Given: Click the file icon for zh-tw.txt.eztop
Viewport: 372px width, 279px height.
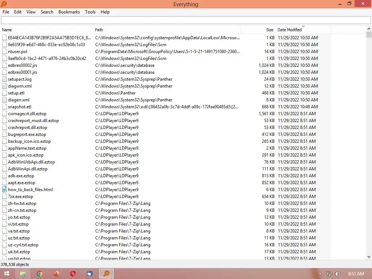Looking at the screenshot, I should (x=4, y=203).
